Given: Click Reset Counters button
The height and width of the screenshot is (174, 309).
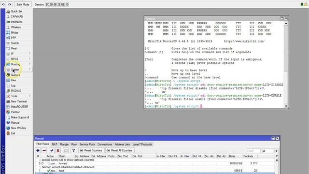Looking at the screenshot, I should (91, 150).
